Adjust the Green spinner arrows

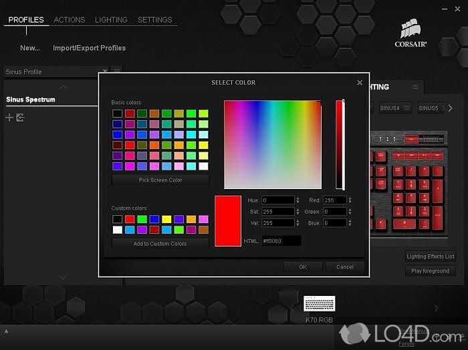coord(350,211)
